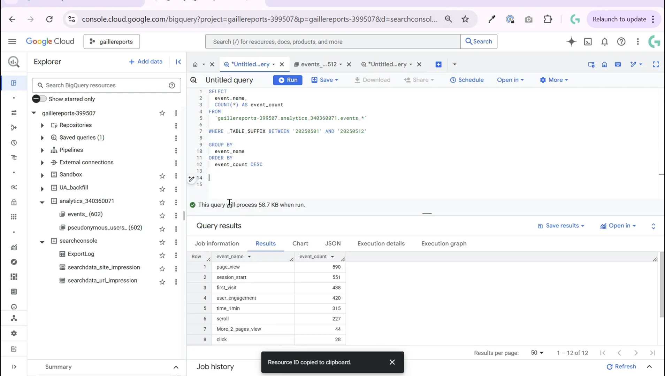Reload the browser page
This screenshot has height=376, width=665.
tap(49, 19)
